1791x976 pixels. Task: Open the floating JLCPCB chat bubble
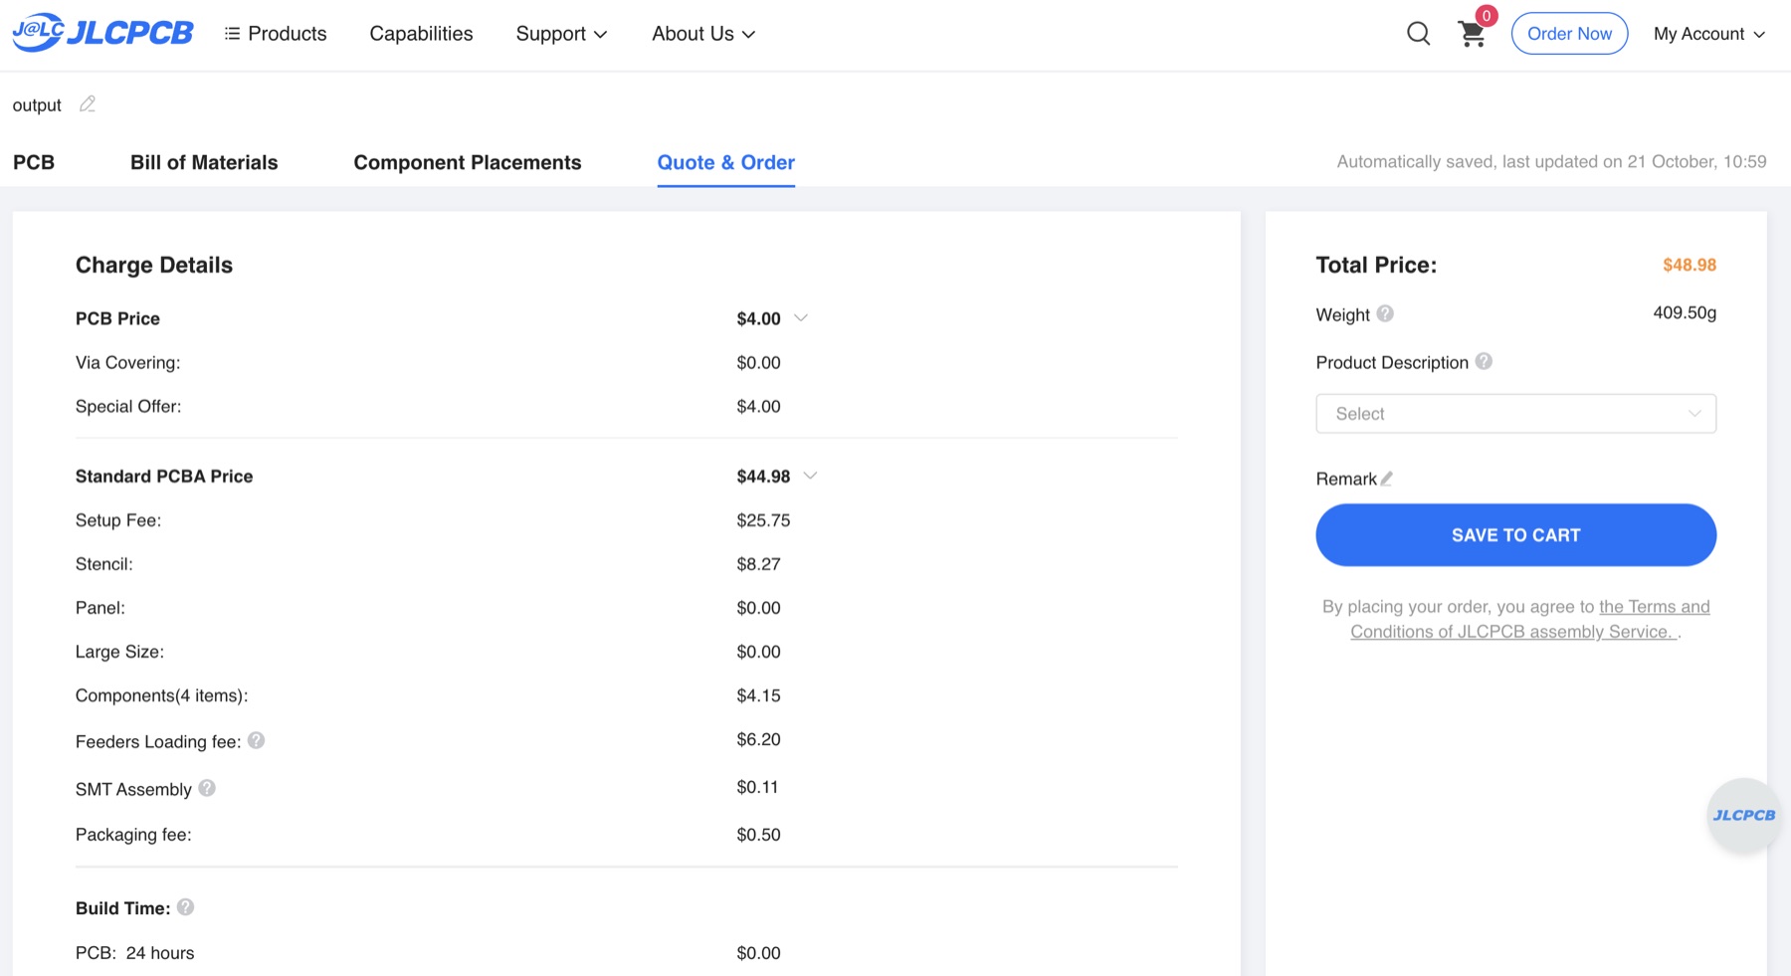1743,815
